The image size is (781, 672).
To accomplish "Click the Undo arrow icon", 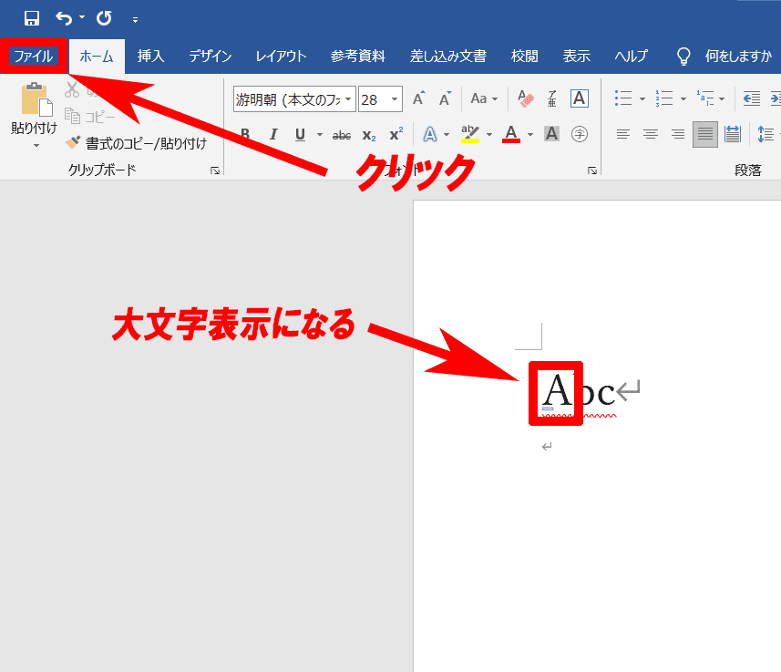I will tap(64, 18).
